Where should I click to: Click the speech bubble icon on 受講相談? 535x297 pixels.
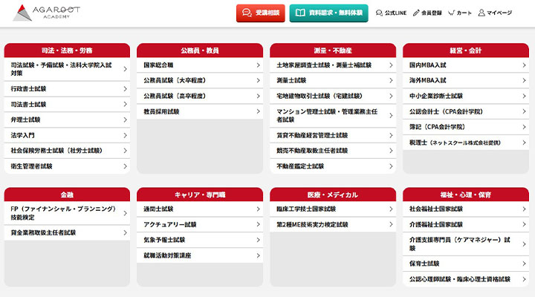tap(247, 13)
